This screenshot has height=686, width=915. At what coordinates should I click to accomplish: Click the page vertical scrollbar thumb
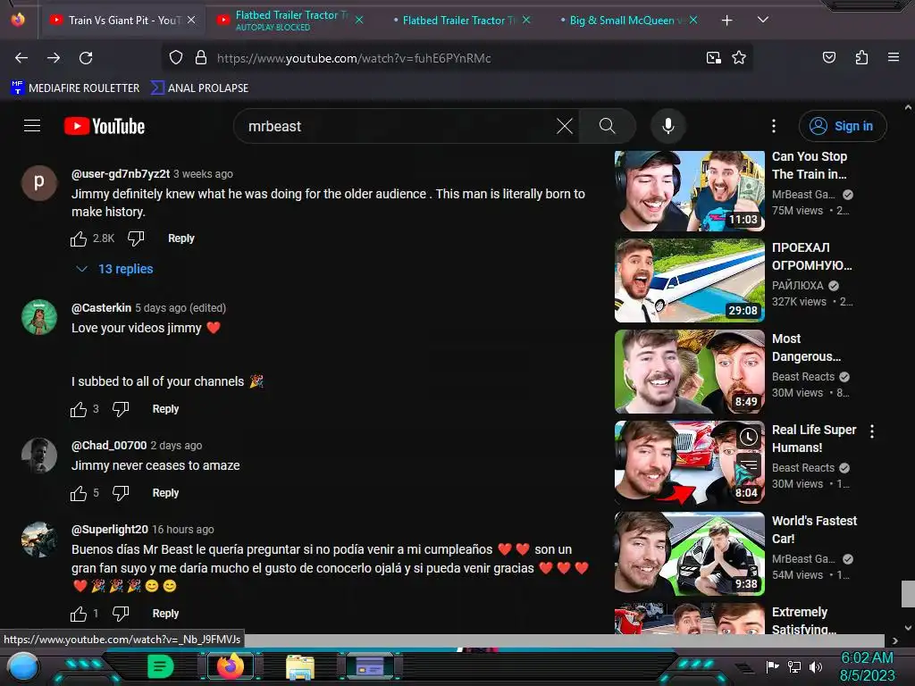908,594
